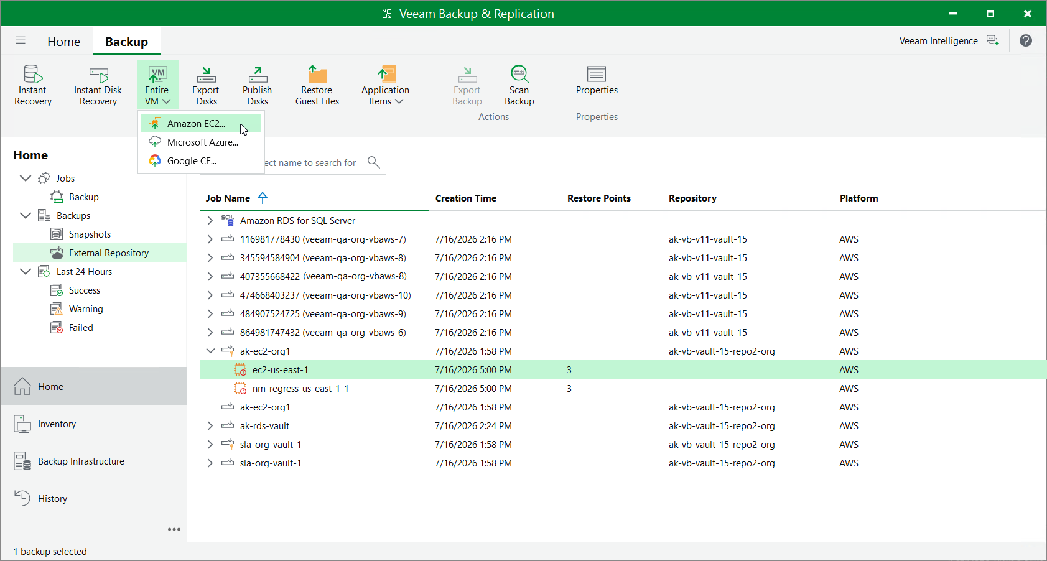Click the Restore Guest Files icon

(x=317, y=74)
